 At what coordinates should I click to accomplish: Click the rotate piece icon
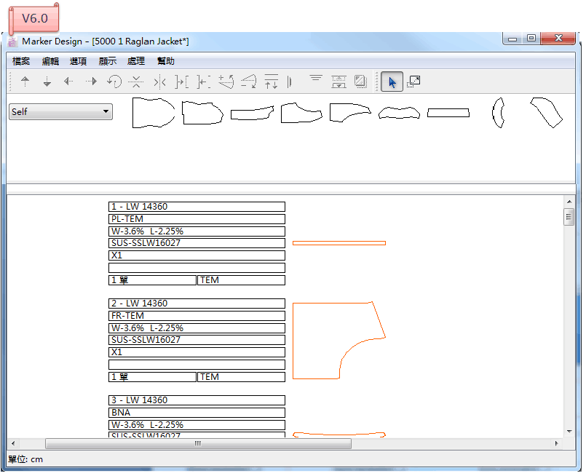tap(114, 82)
